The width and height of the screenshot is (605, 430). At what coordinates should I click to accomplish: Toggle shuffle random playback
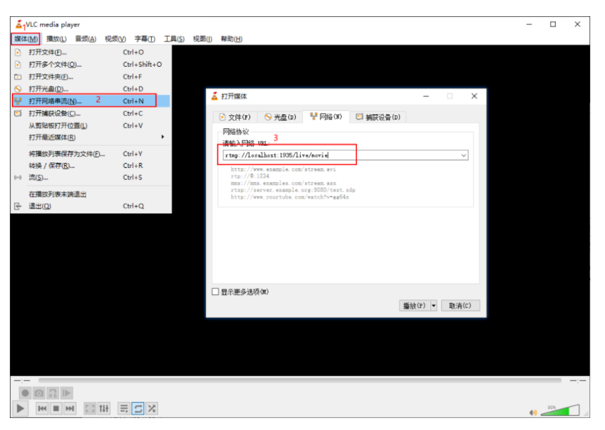point(152,408)
